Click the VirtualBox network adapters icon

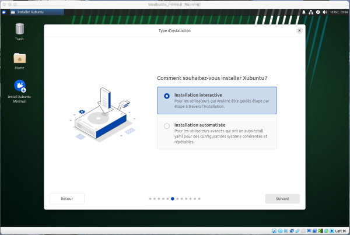click(292, 231)
